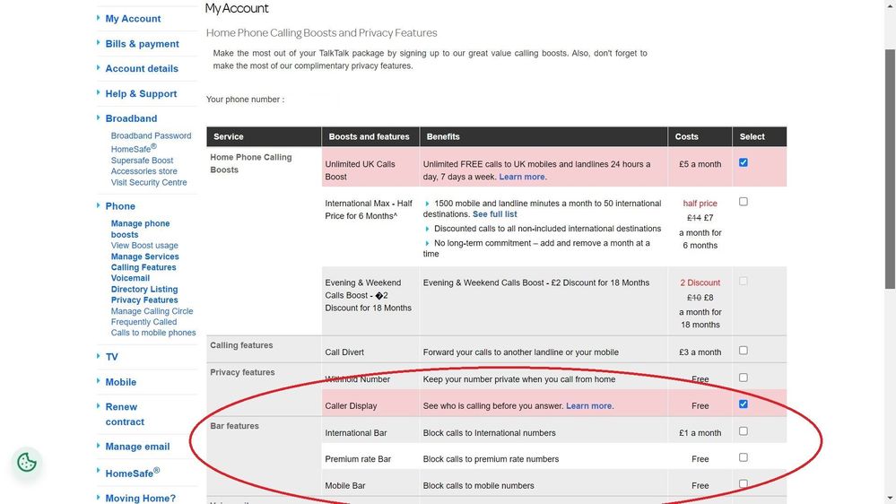Expand the TV section arrow
This screenshot has height=504, width=896.
coord(99,355)
